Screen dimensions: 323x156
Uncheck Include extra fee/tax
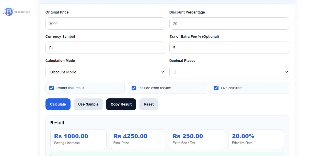134,88
